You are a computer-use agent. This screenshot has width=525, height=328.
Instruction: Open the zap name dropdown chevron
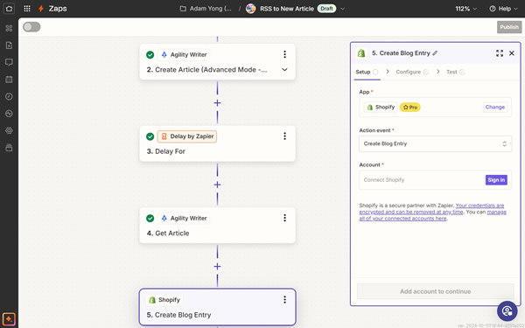tap(342, 9)
